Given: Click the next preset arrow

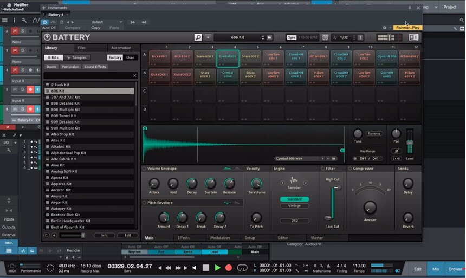Looking at the screenshot, I should [x=72, y=22].
